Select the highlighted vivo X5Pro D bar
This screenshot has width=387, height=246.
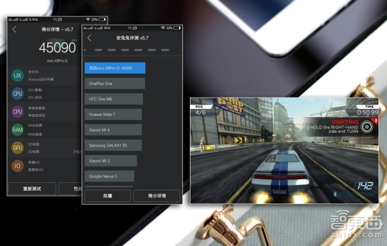[115, 68]
